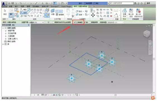Open the work plane Viewer
This screenshot has height=101, width=157.
pos(60,14)
